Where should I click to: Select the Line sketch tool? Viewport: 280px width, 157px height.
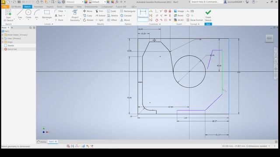point(20,14)
